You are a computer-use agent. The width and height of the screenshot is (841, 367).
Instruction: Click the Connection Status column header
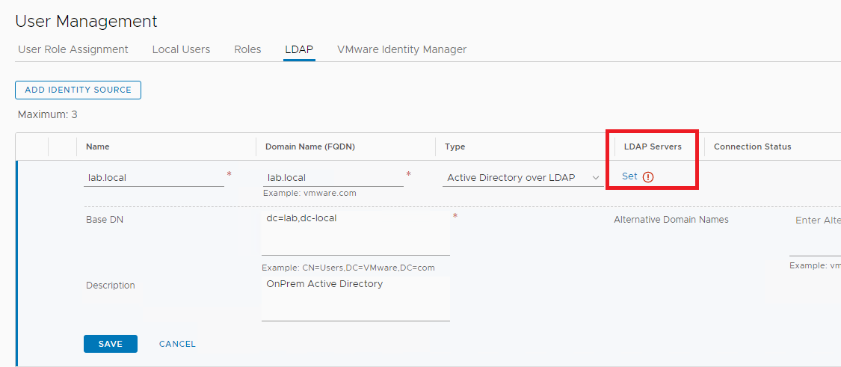752,147
